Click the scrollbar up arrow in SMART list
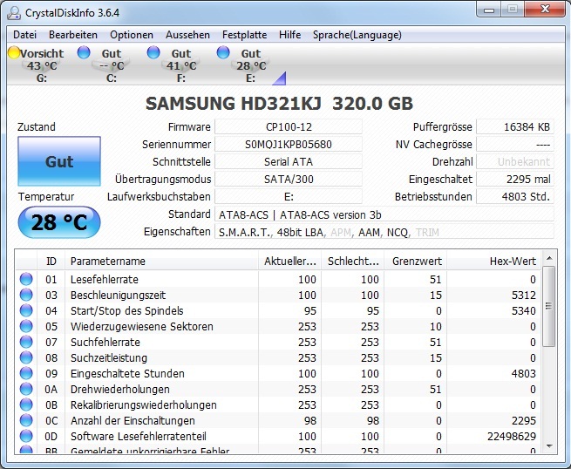 coord(549,258)
